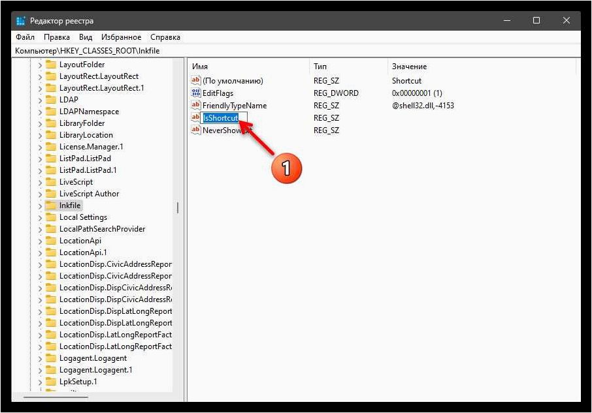Click the lnkfile folder icon
The height and width of the screenshot is (413, 592).
[50, 206]
